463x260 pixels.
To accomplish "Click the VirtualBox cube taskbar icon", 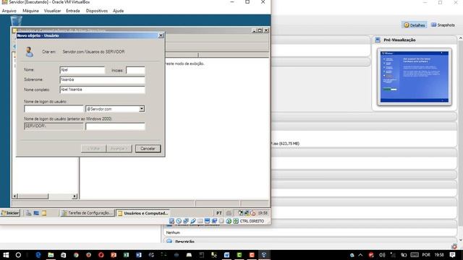I will coord(264,255).
